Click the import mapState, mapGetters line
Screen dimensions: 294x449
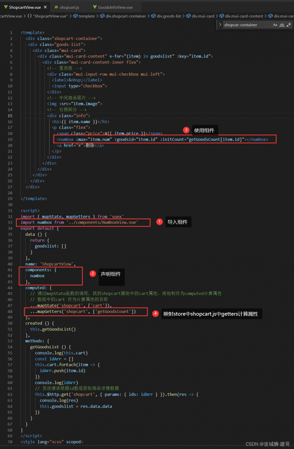coord(72,217)
